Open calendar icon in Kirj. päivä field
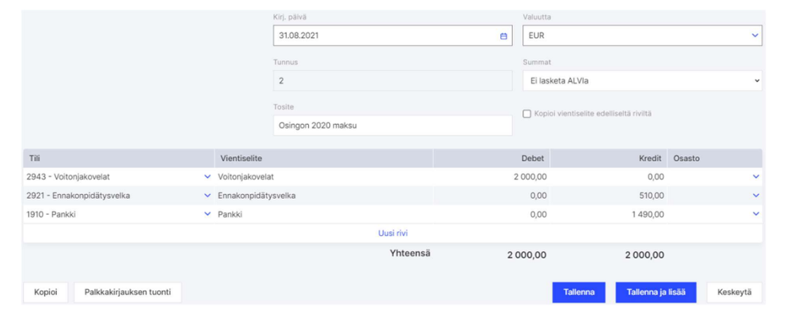 coord(503,36)
